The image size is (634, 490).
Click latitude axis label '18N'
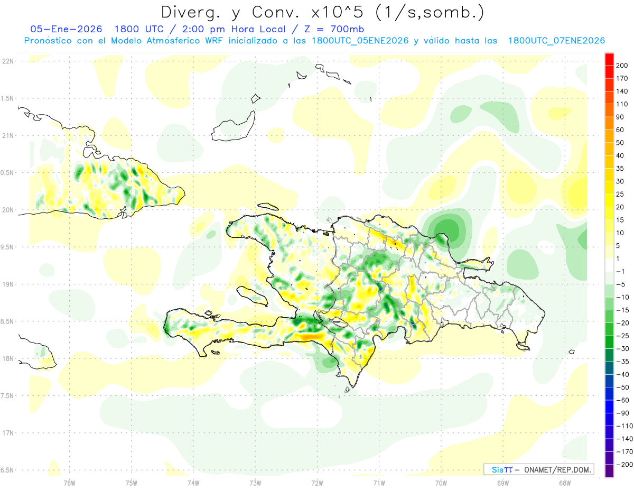tap(7, 358)
